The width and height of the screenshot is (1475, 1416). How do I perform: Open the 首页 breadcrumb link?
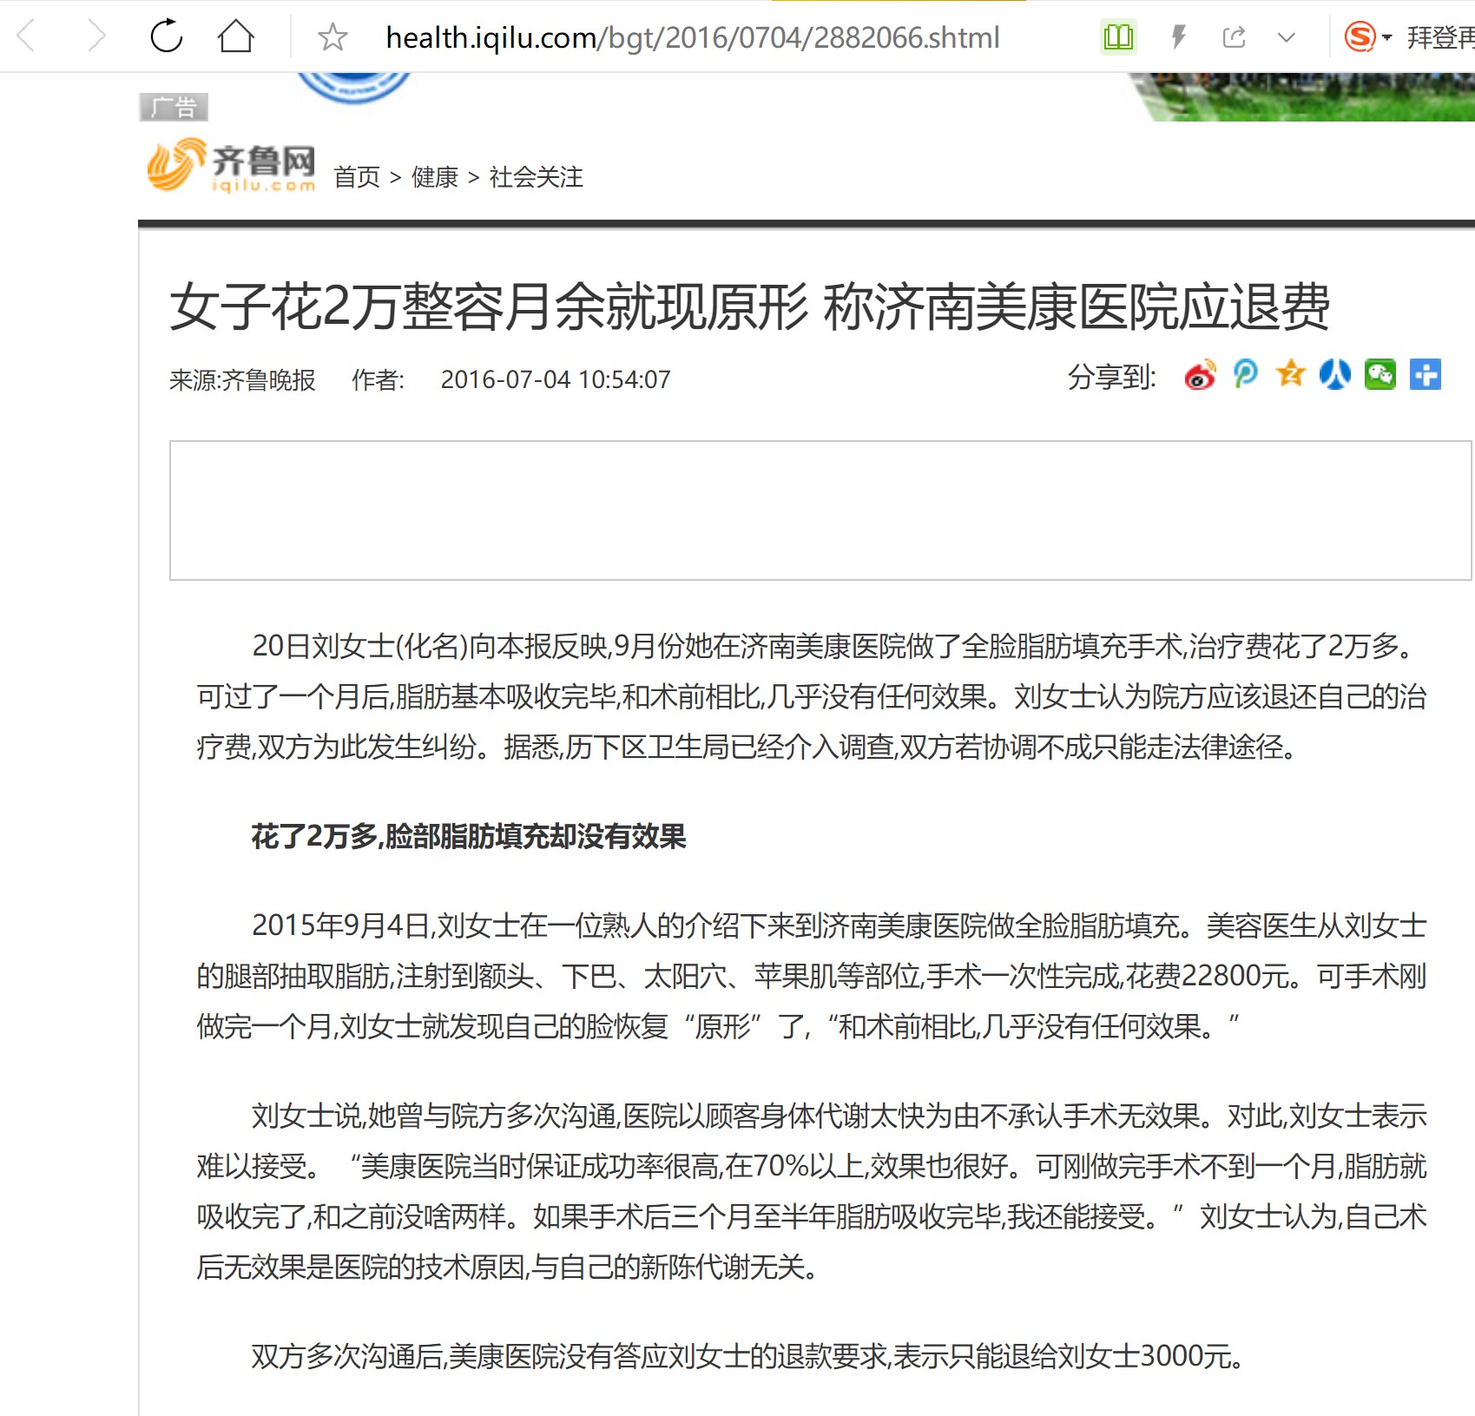357,177
